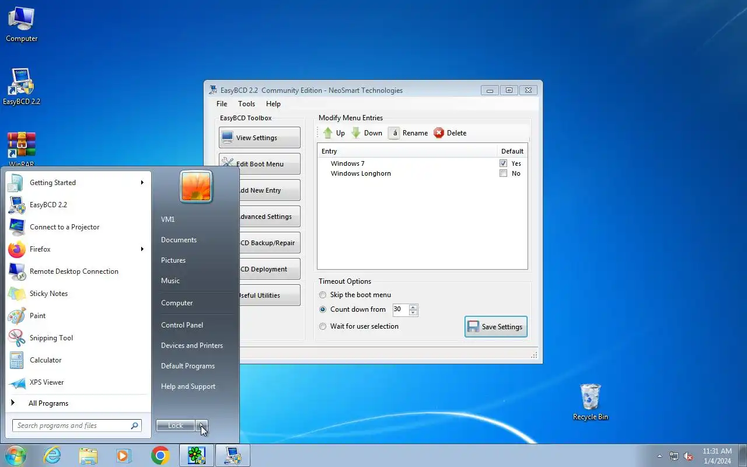
Task: Open Tools menu in EasyBCD
Action: pos(246,104)
